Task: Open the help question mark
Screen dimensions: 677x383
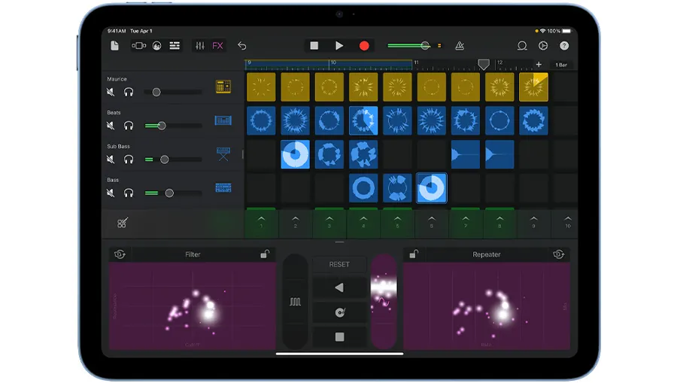Action: tap(564, 46)
